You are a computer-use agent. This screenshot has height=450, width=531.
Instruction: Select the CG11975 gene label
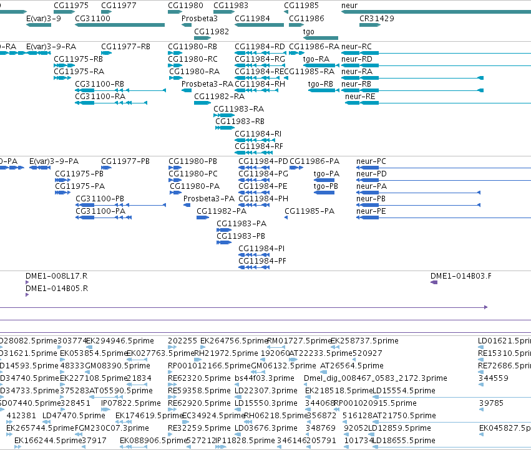point(71,6)
